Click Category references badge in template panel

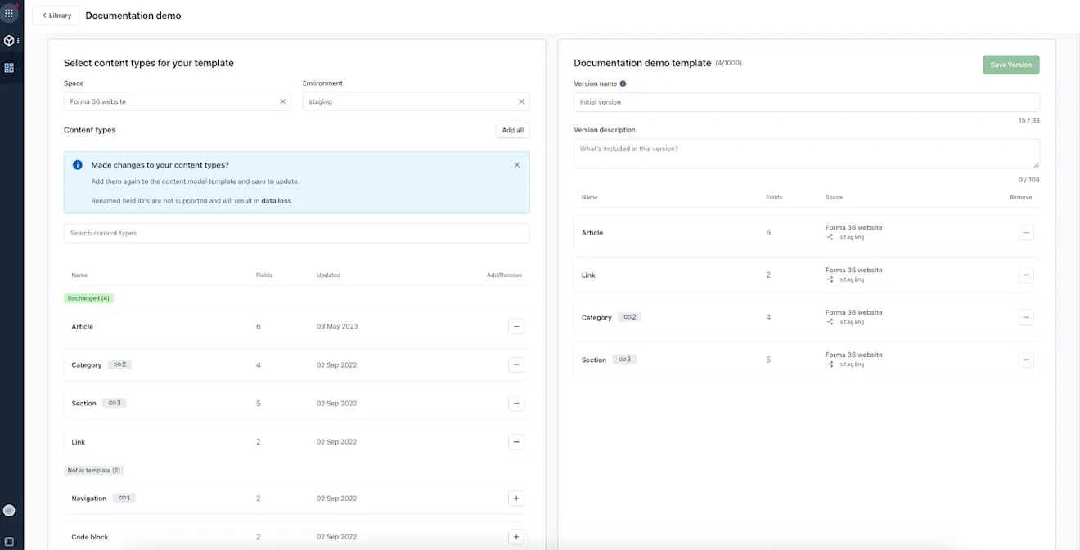tap(629, 317)
